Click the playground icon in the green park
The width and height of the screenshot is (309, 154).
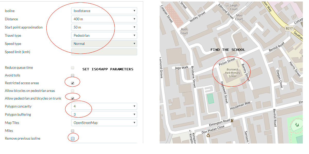298,125
